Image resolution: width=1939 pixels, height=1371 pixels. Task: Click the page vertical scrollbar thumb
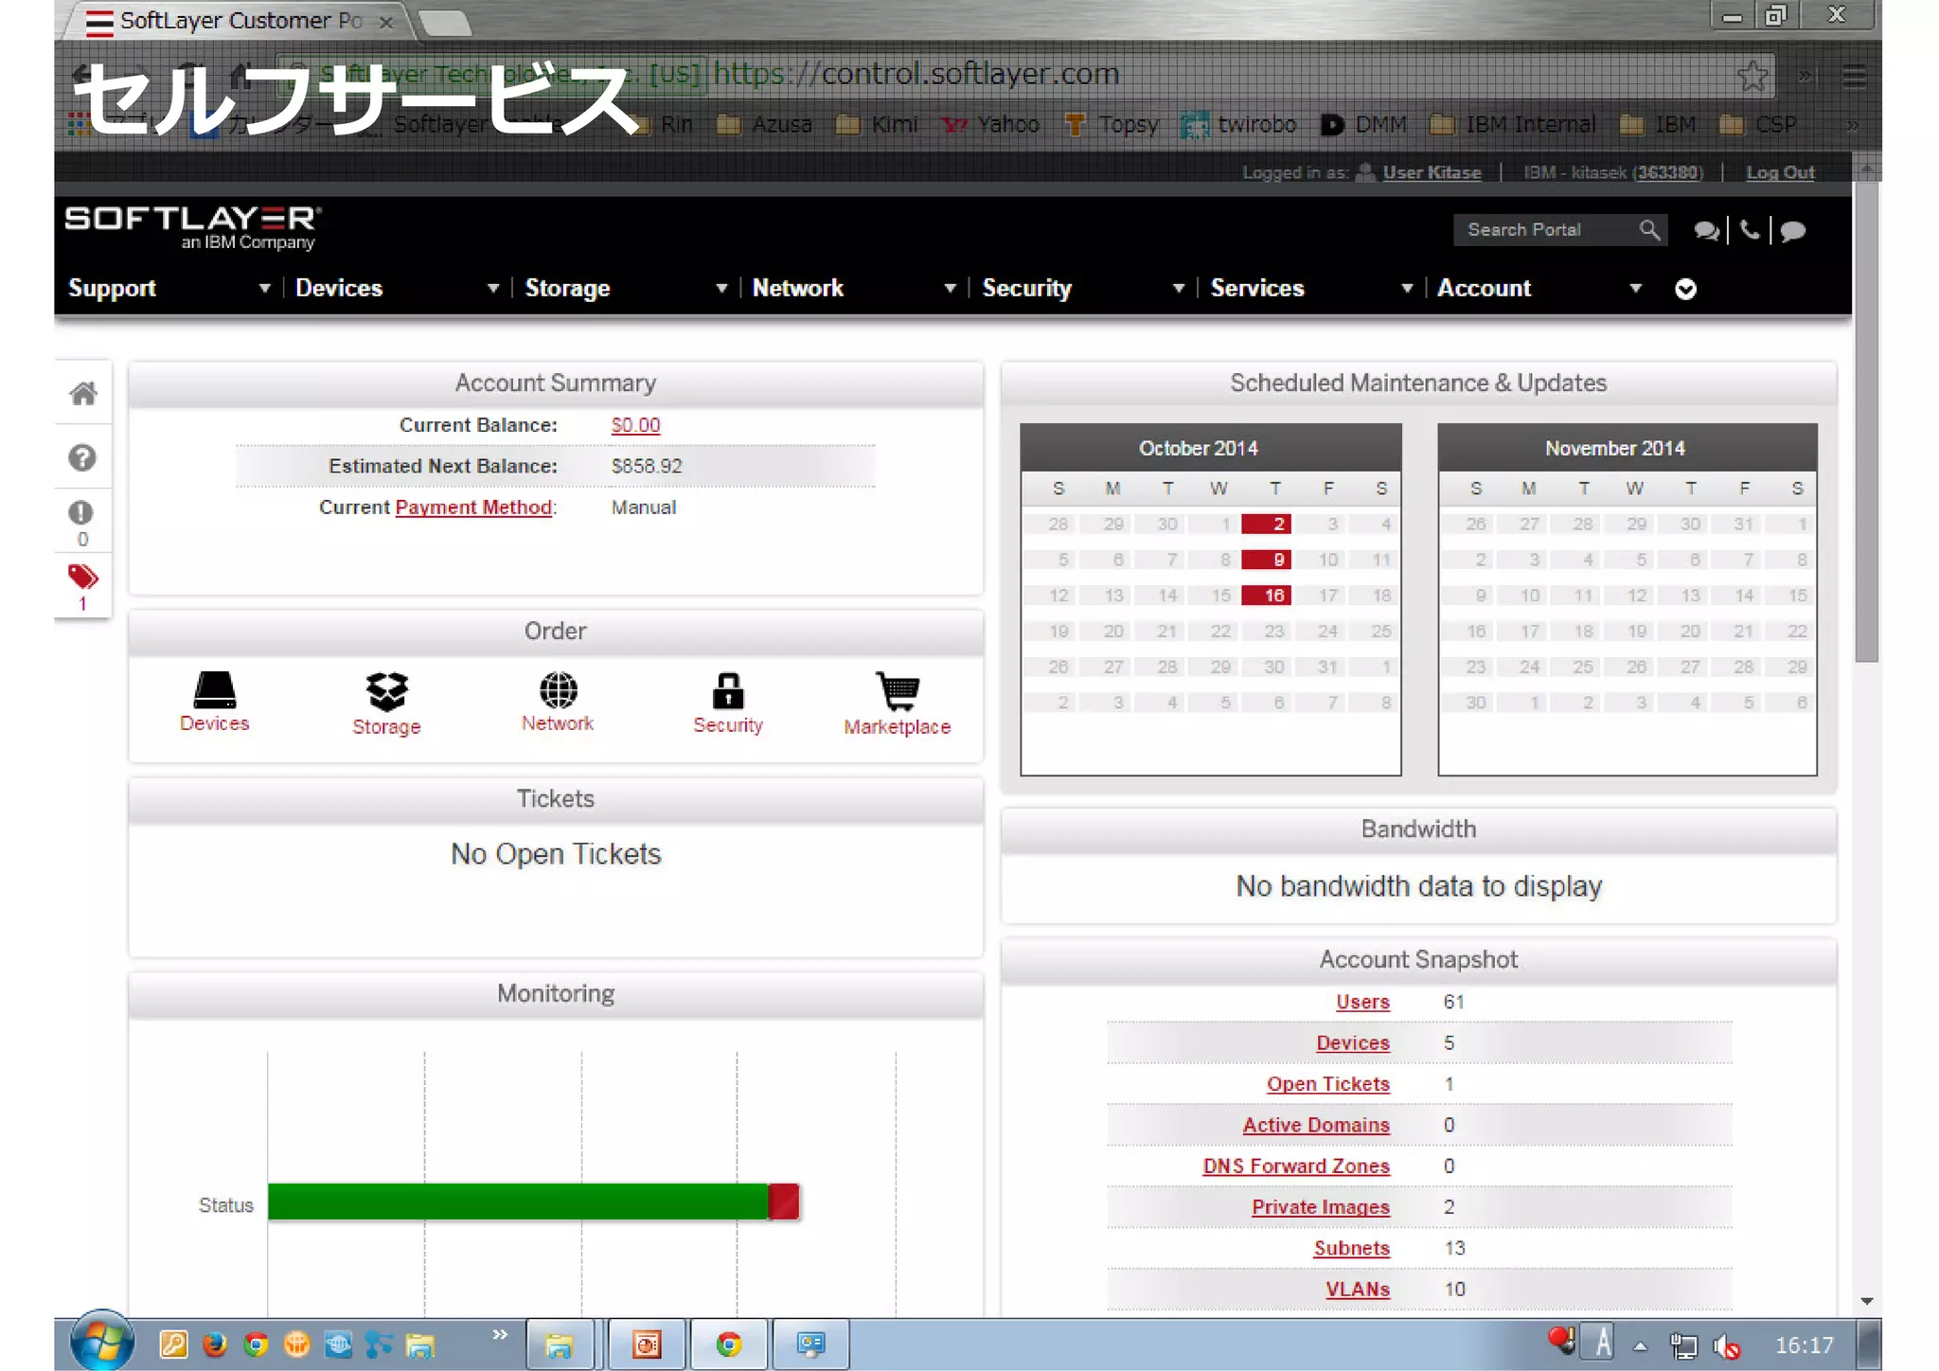tap(1866, 421)
